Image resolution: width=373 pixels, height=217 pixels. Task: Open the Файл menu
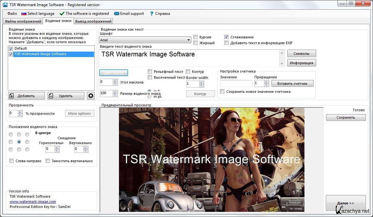coord(12,14)
